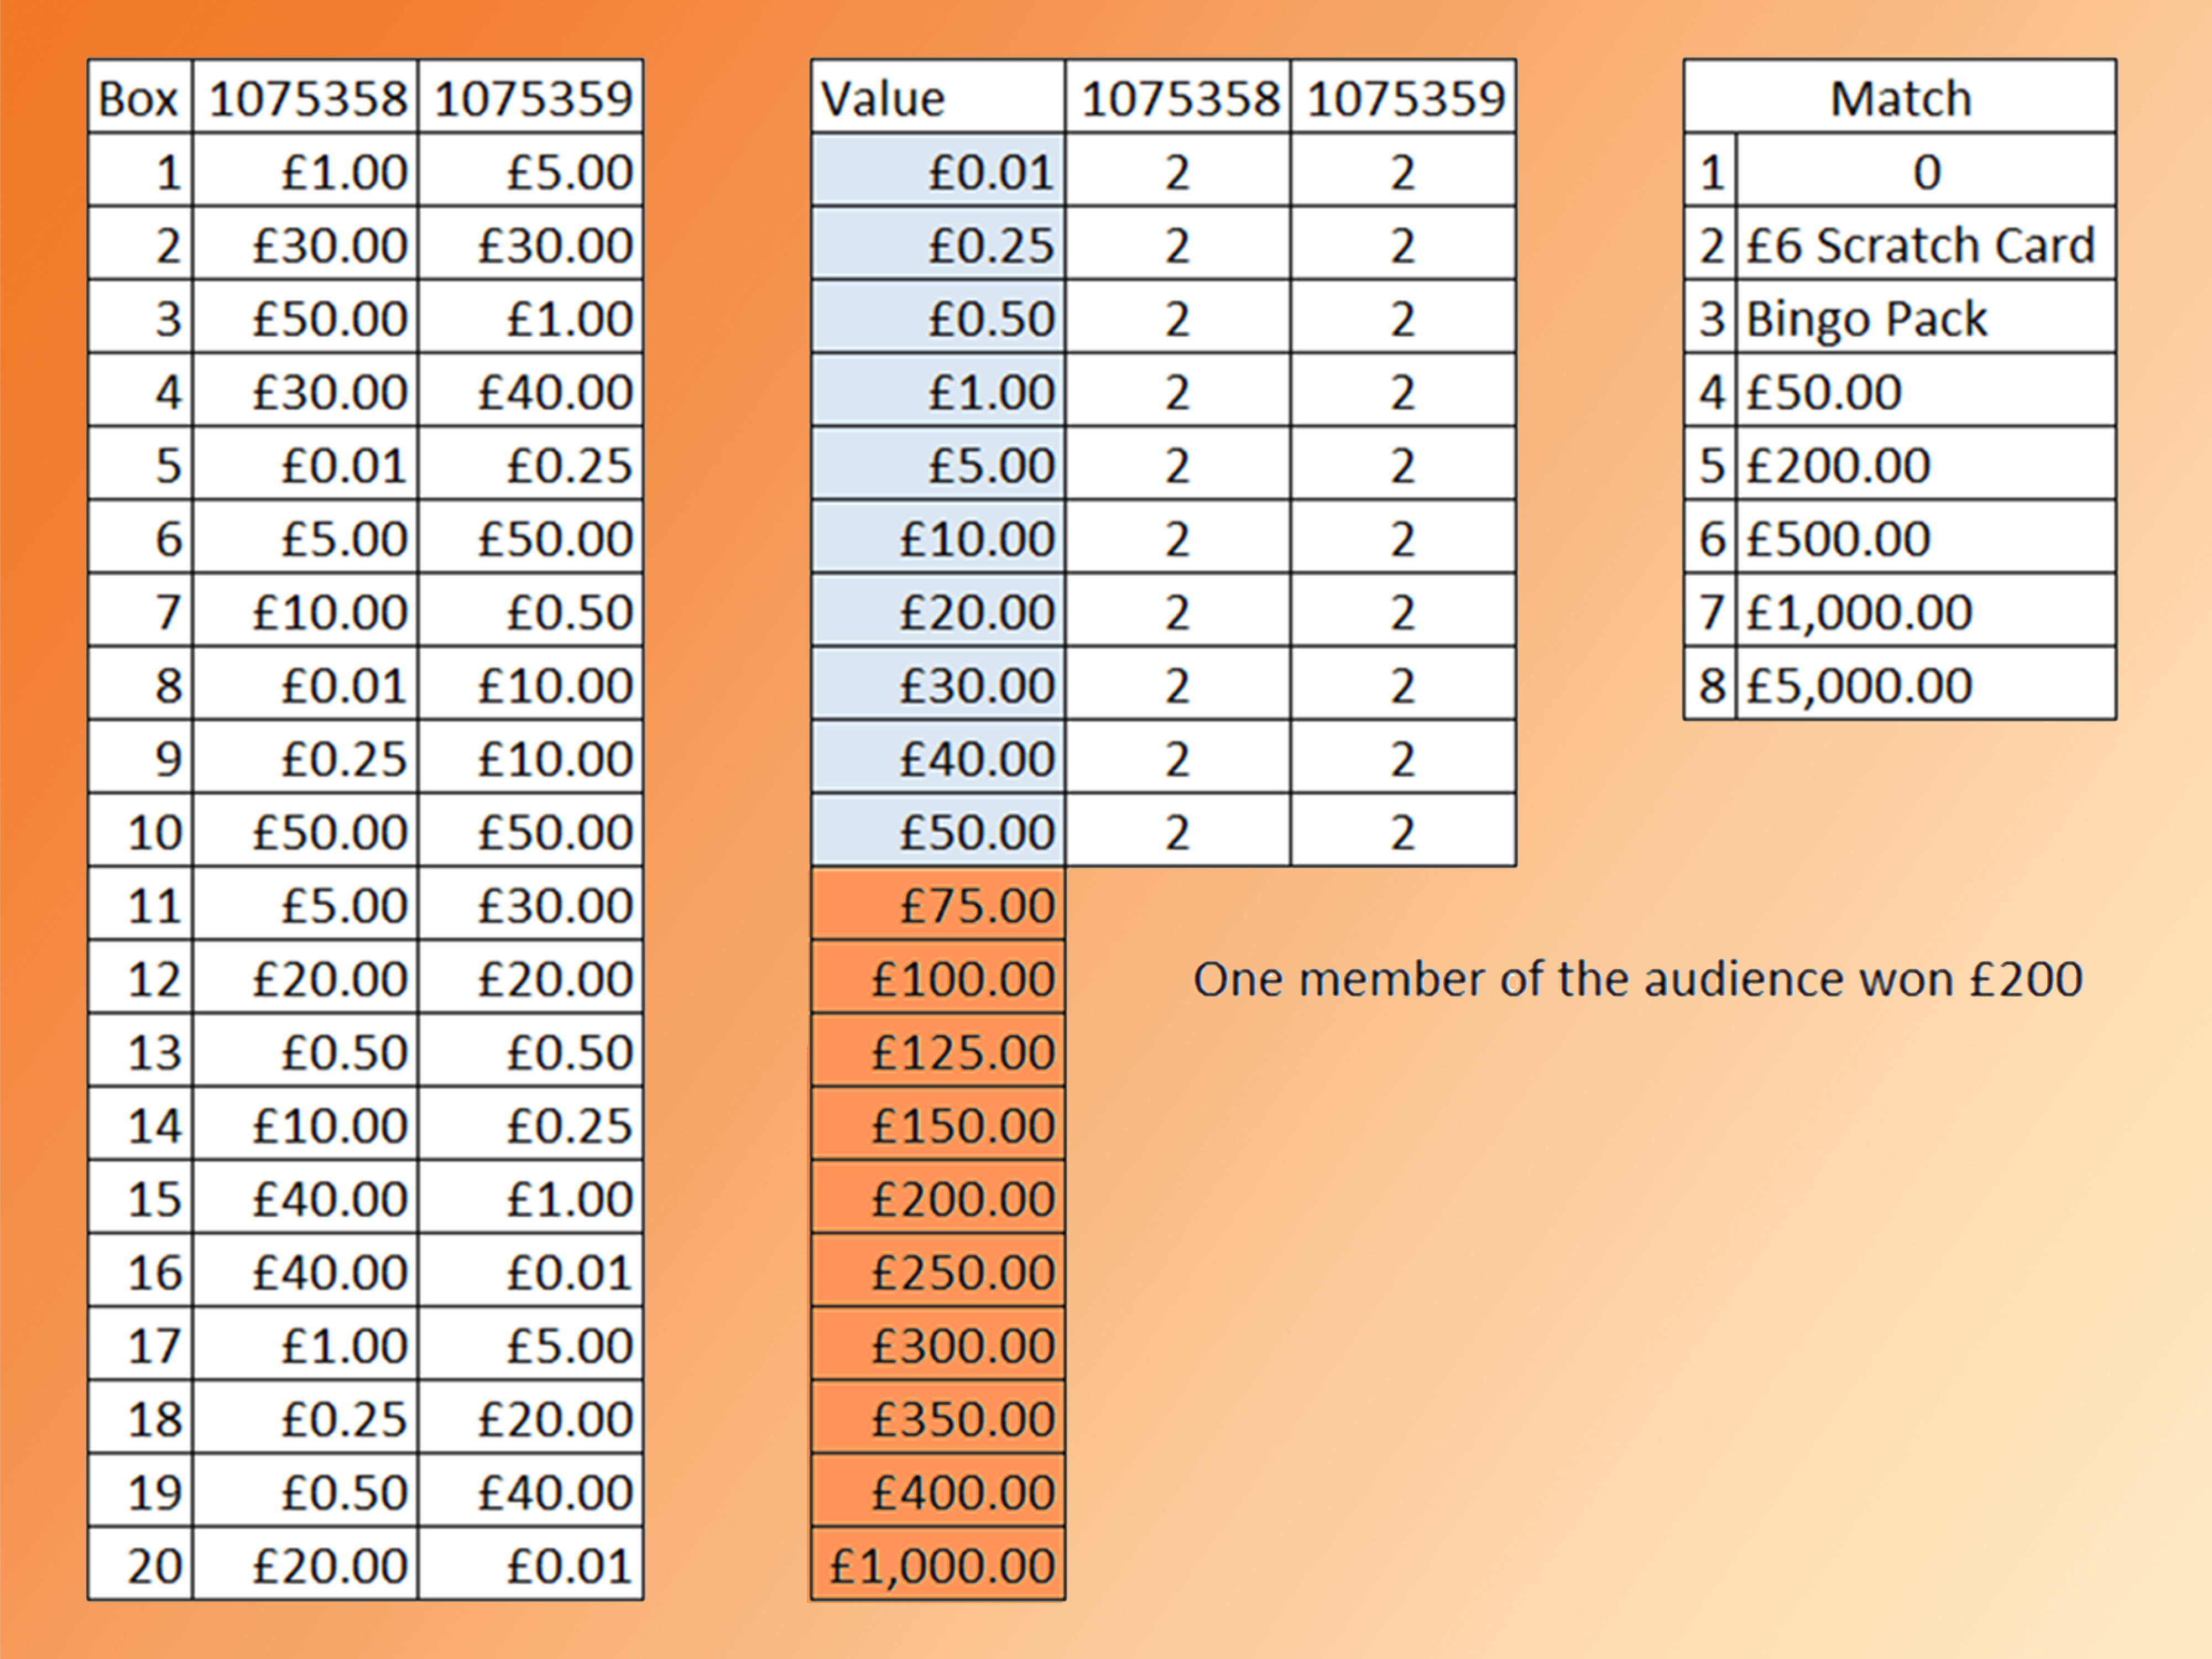Click 1075359 header in the Value table
This screenshot has width=2212, height=1659.
pos(1404,98)
